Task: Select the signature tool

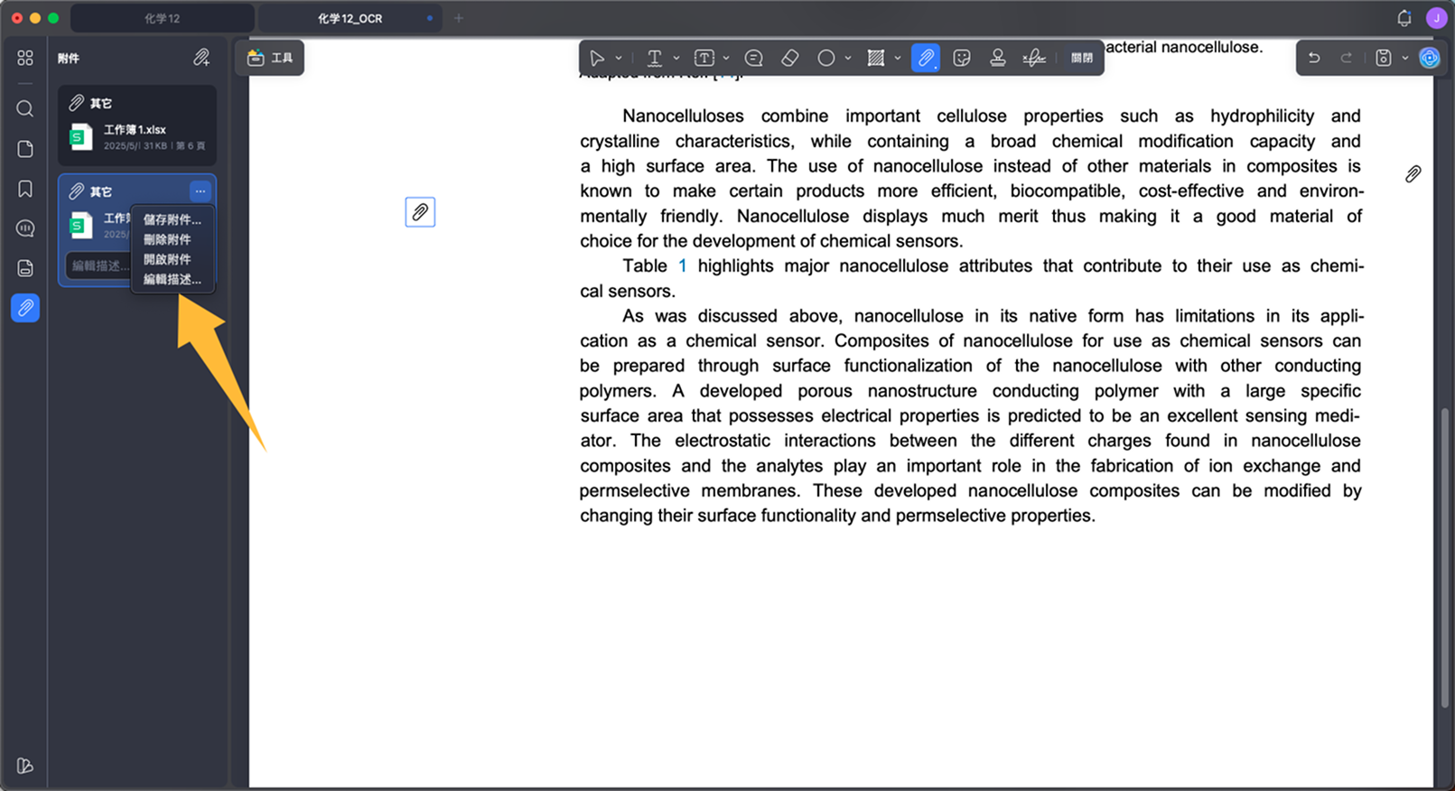Action: point(1034,58)
